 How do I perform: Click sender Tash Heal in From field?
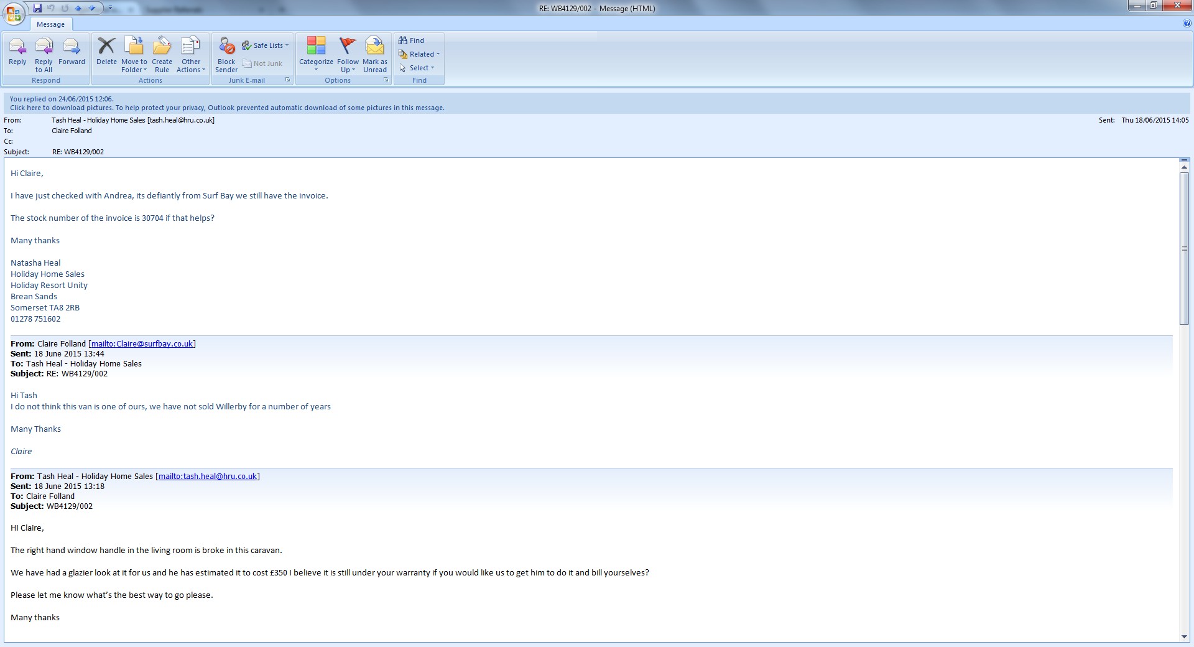(133, 120)
